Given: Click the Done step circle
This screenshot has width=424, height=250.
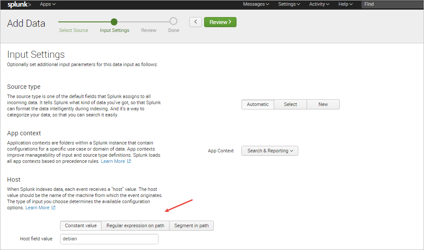Looking at the screenshot, I should click(173, 21).
